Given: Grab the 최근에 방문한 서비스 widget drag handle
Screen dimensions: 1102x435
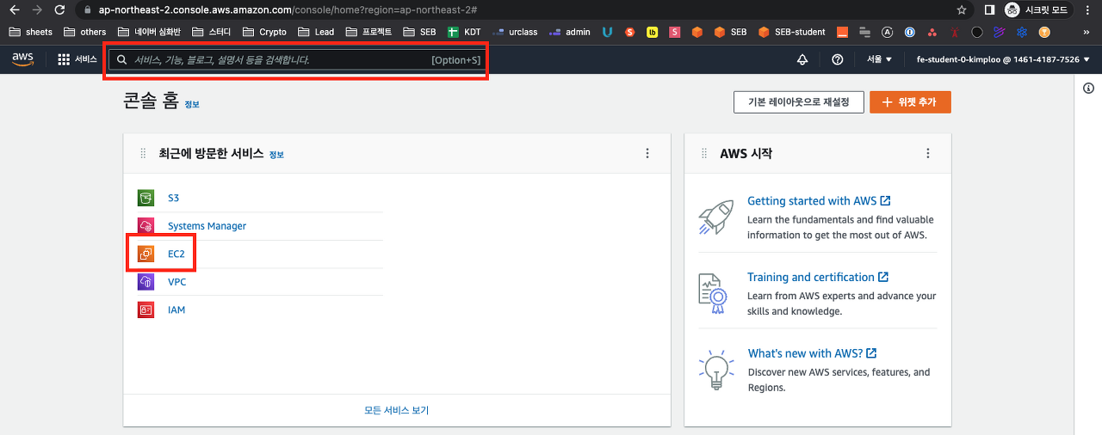Looking at the screenshot, I should pos(143,154).
